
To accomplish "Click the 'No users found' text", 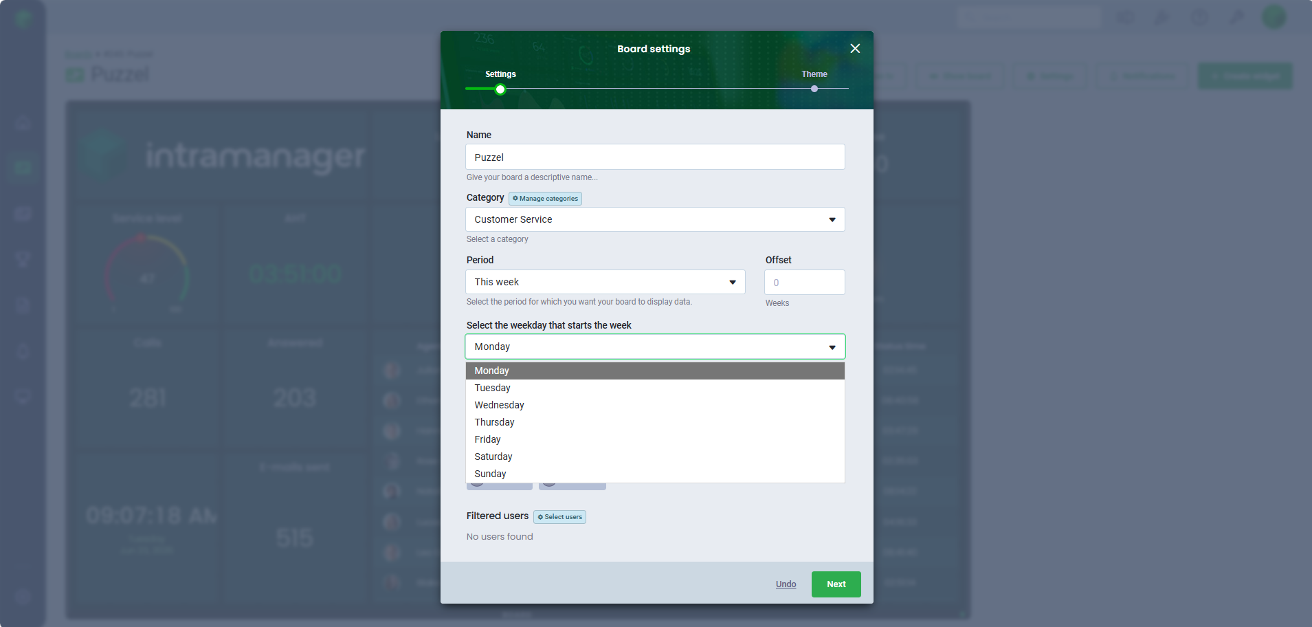I will point(500,537).
